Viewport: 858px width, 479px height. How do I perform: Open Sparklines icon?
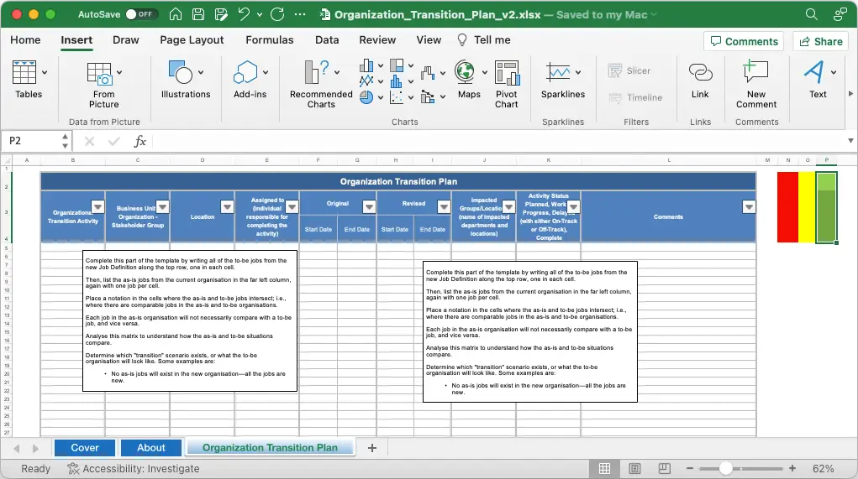click(558, 72)
